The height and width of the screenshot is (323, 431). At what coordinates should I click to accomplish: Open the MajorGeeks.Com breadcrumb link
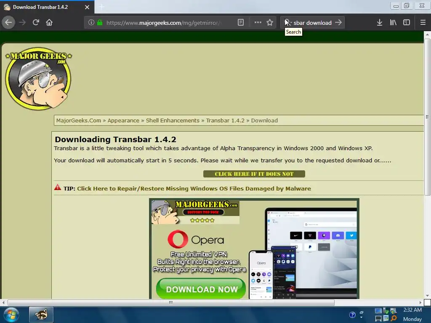(x=79, y=121)
